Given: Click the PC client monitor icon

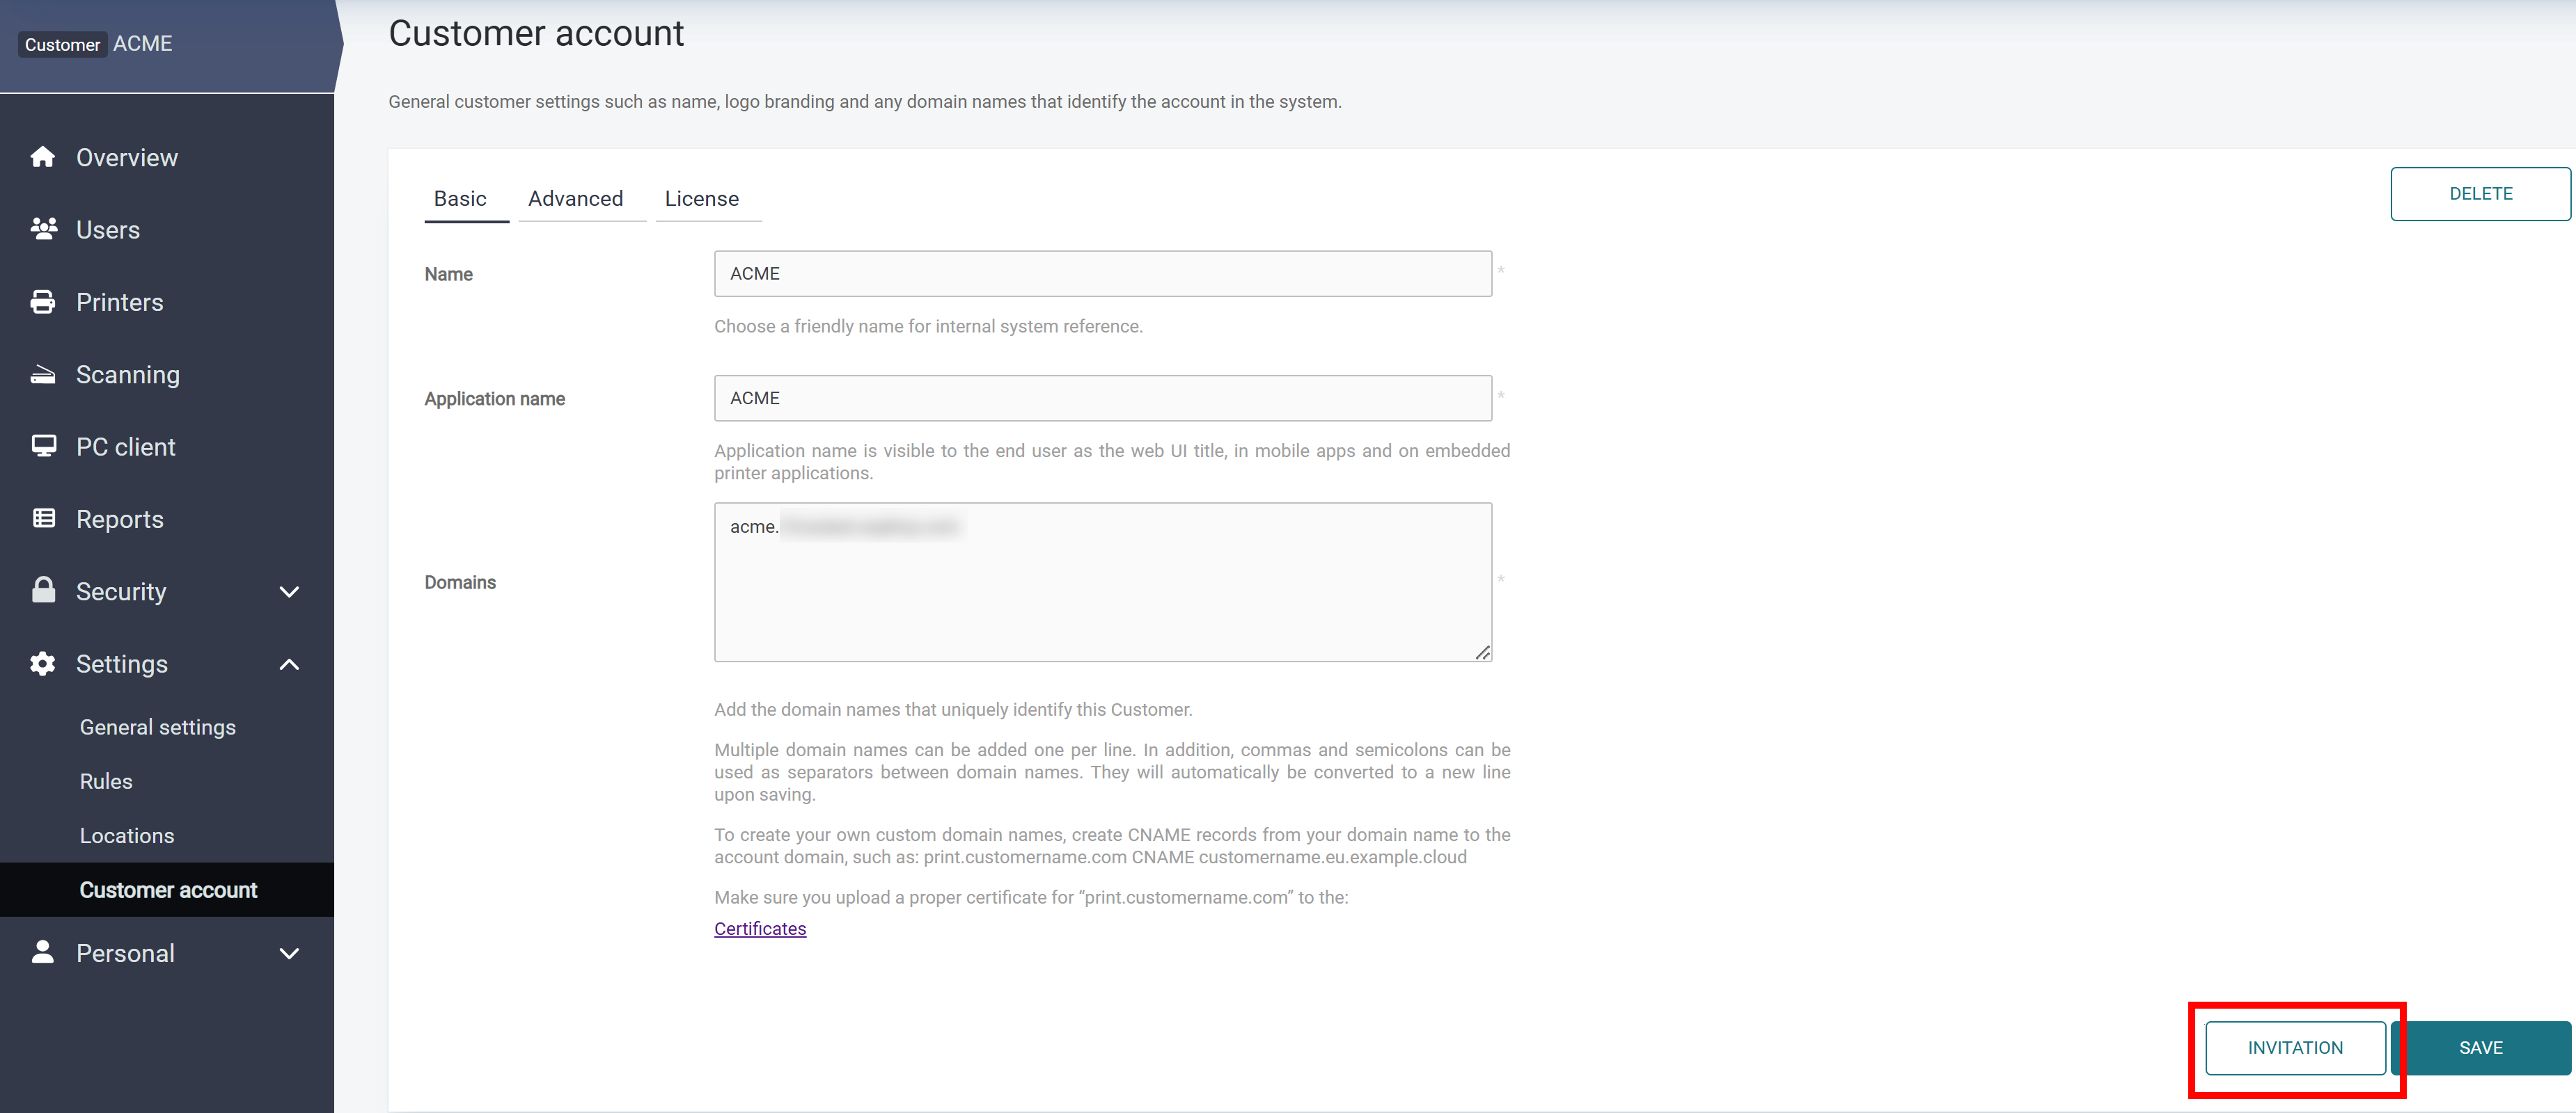Looking at the screenshot, I should coord(43,446).
